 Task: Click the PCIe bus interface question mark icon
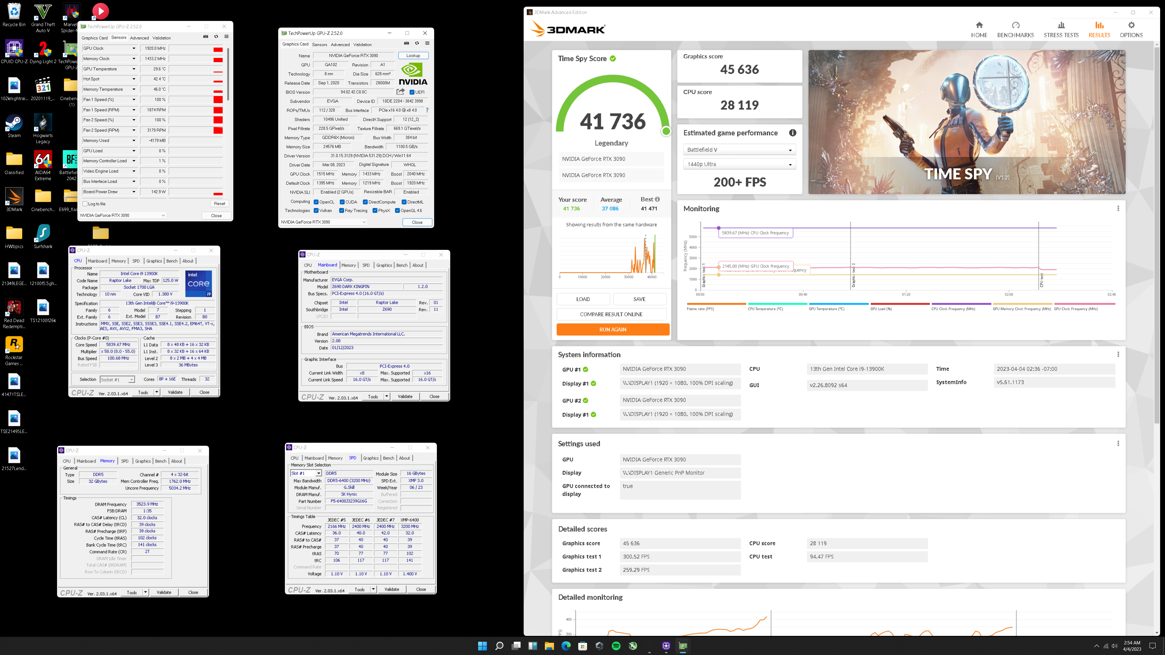pyautogui.click(x=427, y=110)
